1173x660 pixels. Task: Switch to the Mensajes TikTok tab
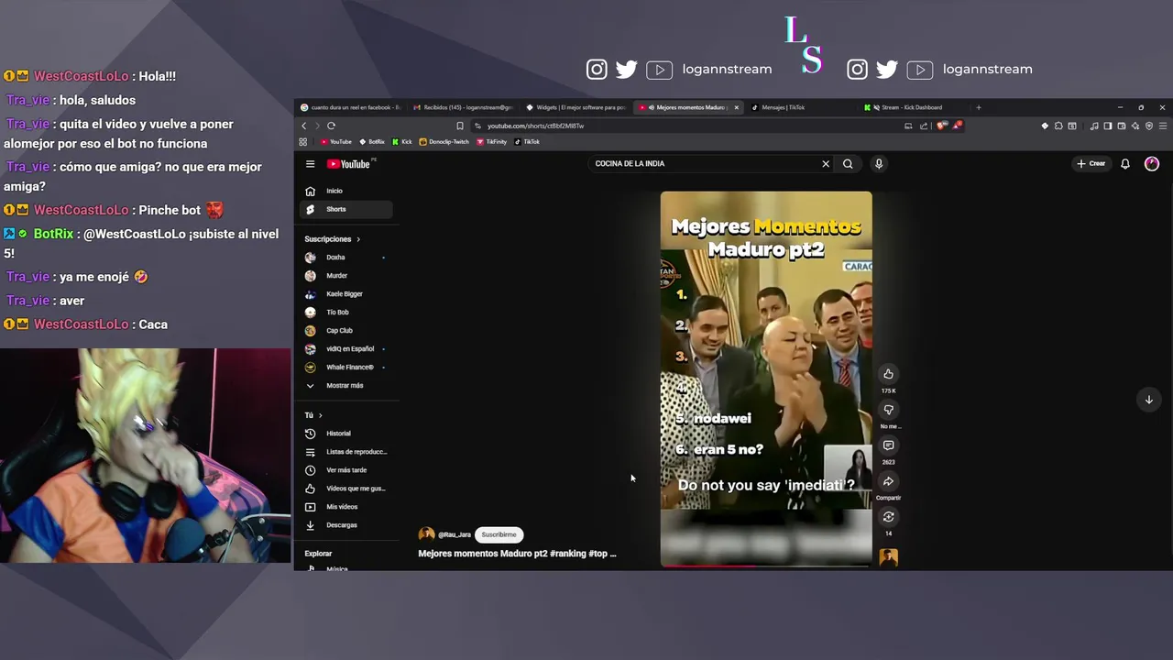802,107
